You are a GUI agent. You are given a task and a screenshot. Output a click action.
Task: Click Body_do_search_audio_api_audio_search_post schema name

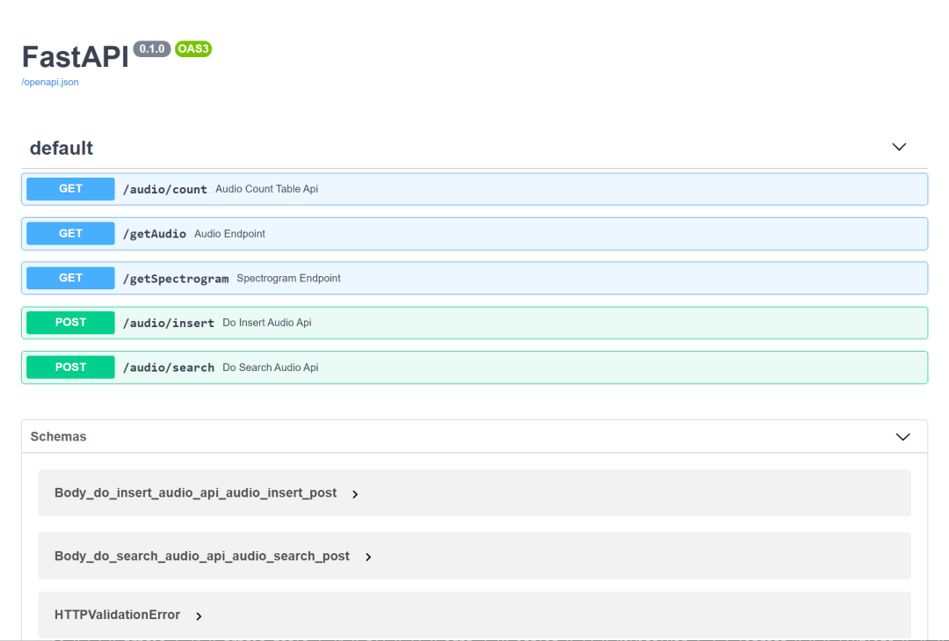click(202, 556)
